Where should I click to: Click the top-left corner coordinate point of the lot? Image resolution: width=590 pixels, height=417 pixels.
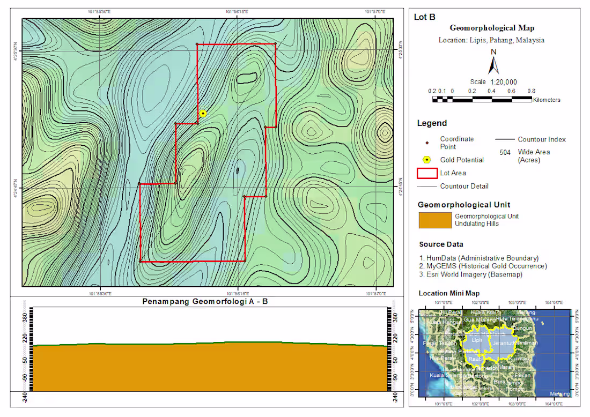pyautogui.click(x=197, y=44)
